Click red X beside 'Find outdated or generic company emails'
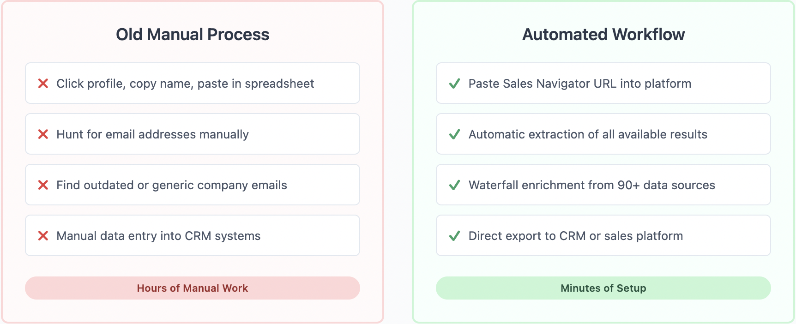 (43, 185)
